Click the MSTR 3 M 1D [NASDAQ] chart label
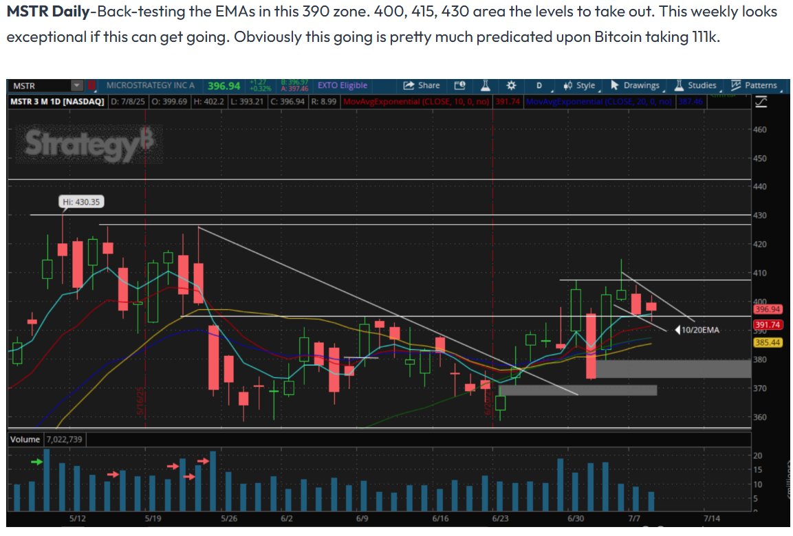Screen dimensions: 793x536 tap(57, 102)
